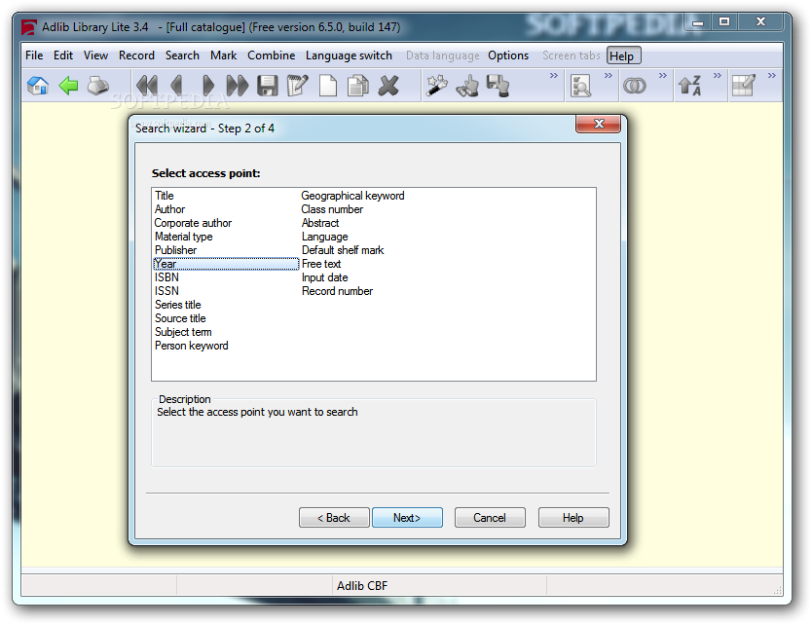Expand overflow chevron after magnifier search icon
This screenshot has width=812, height=625.
click(x=608, y=76)
